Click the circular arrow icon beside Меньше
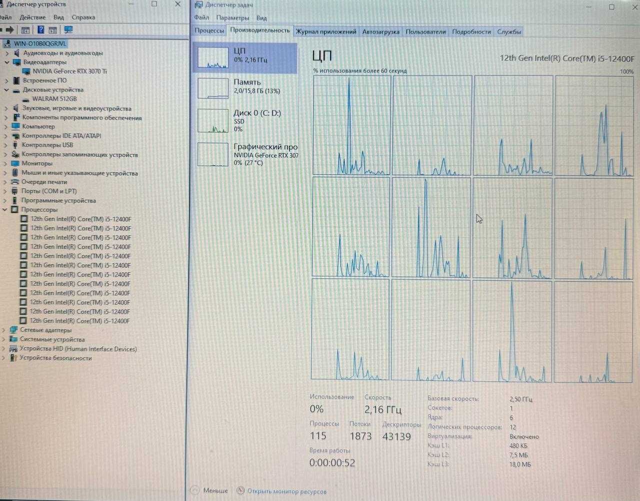 (x=195, y=491)
